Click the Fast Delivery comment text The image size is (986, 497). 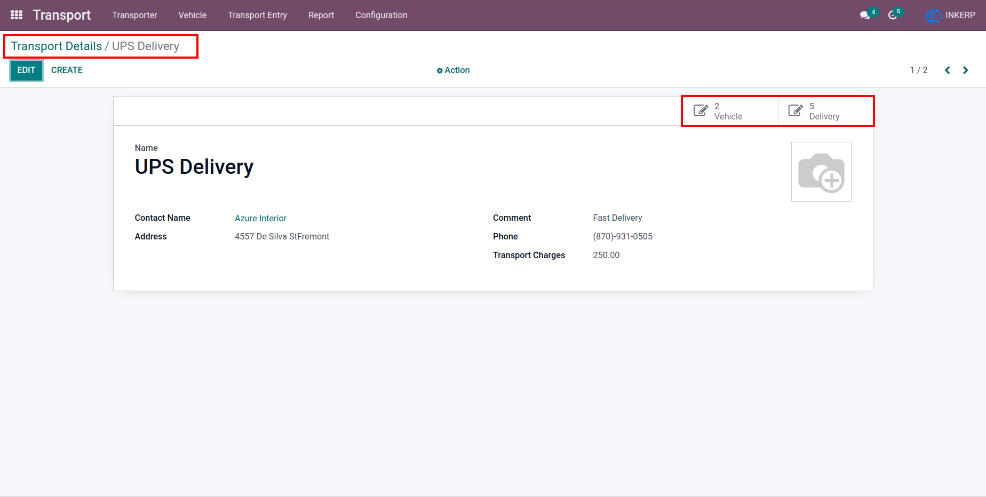pyautogui.click(x=617, y=218)
